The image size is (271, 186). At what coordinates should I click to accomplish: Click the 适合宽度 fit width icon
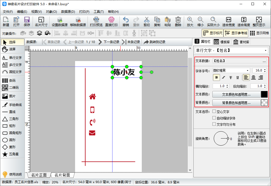228,22
